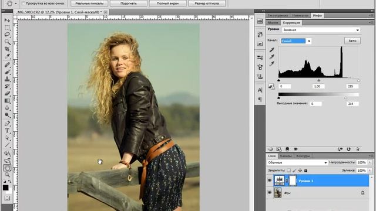This screenshot has width=376, height=211.
Task: Open the Adjustments panel menu
Action: click(x=370, y=22)
